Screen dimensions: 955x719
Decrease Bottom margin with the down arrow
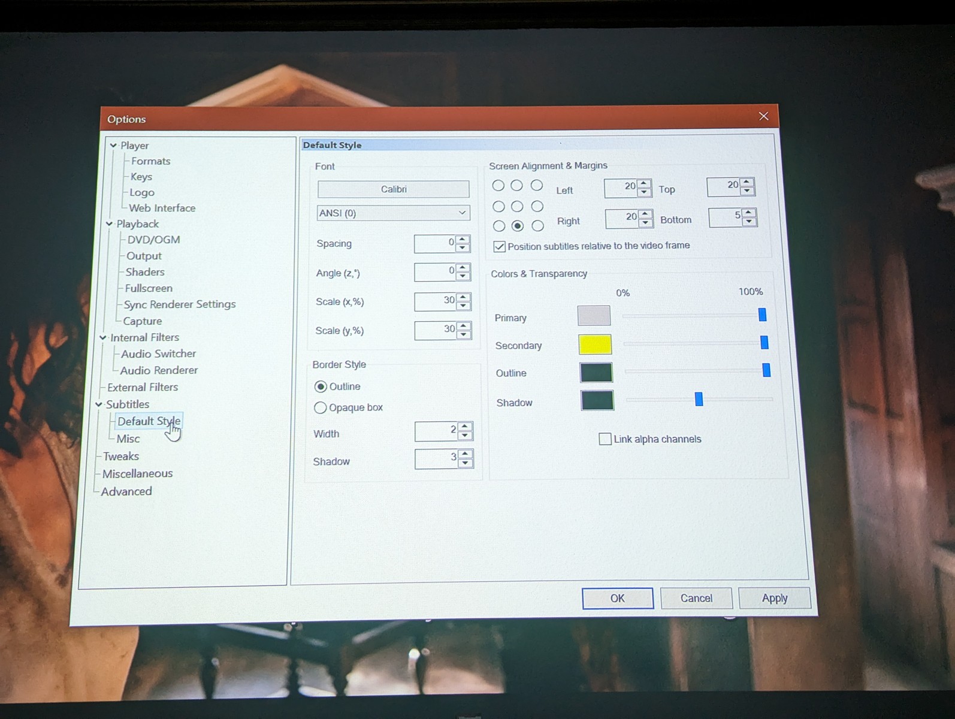coord(749,221)
